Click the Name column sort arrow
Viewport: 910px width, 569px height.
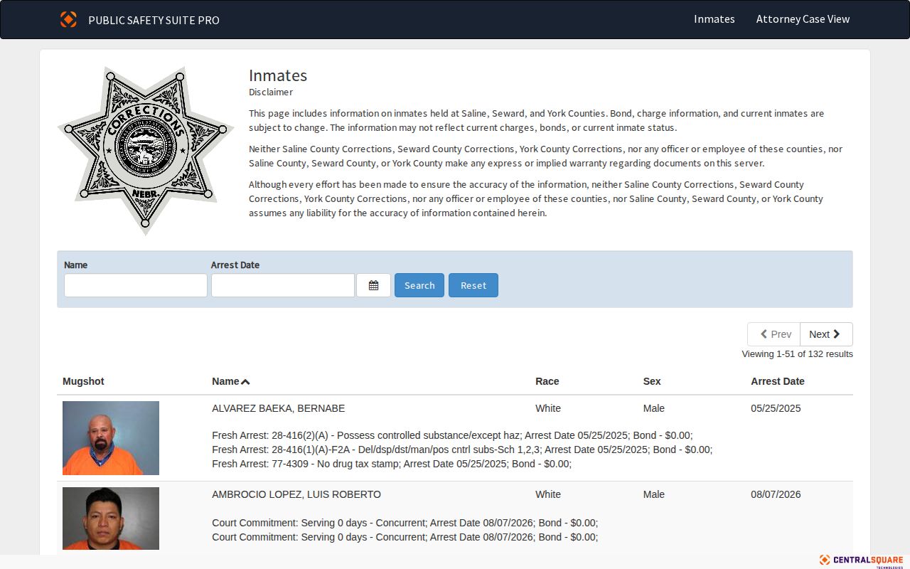pyautogui.click(x=245, y=382)
